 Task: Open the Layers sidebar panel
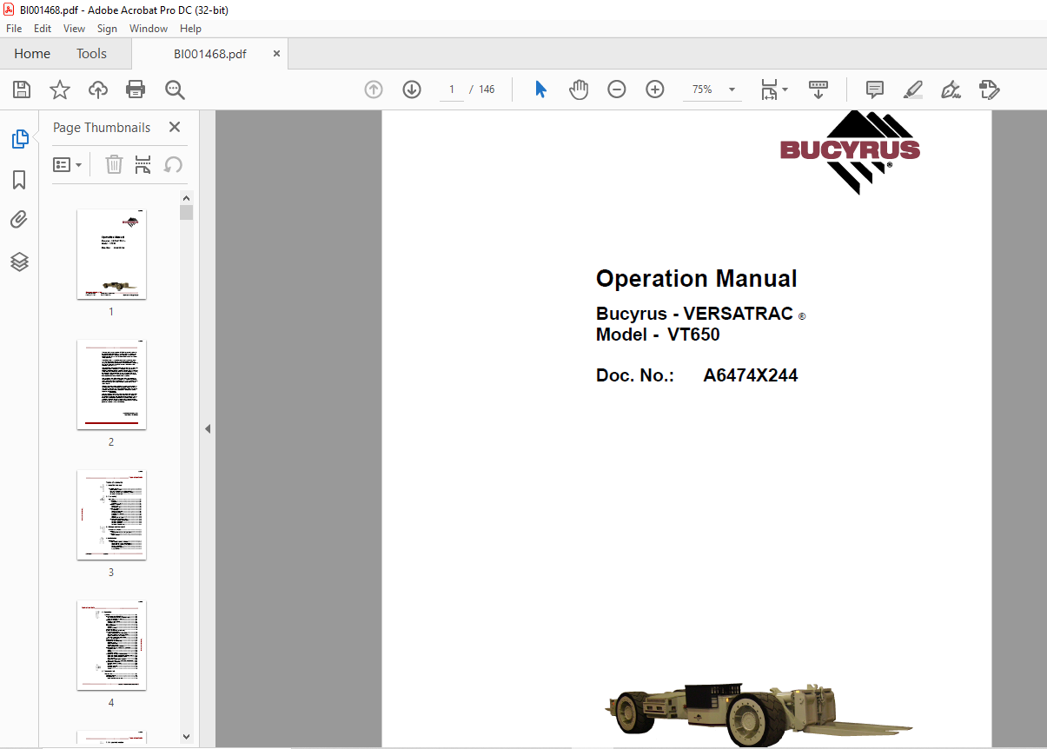[x=19, y=262]
